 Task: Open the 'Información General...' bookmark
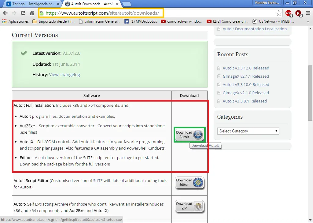(100, 21)
